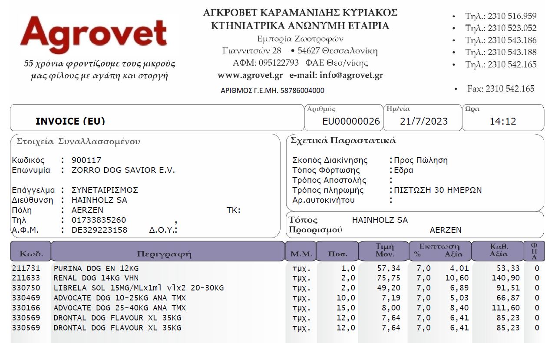Click the Κωδ. column header
This screenshot has width=555, height=343.
[x=30, y=251]
